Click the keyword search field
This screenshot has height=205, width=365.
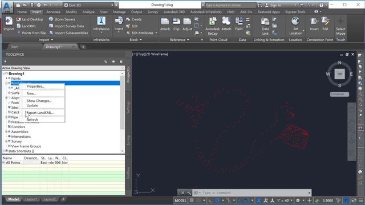[230, 5]
